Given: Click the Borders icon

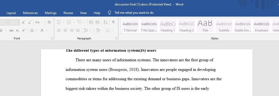Looking at the screenshot, I should point(107,30).
